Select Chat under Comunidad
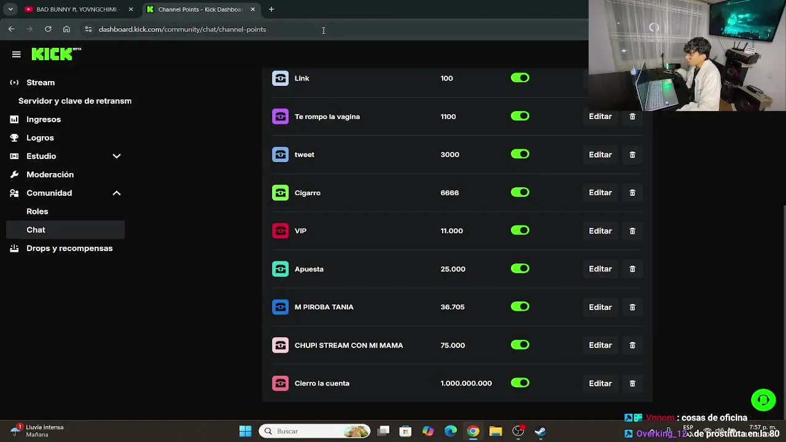Screen dimensions: 786x442 click(65, 230)
